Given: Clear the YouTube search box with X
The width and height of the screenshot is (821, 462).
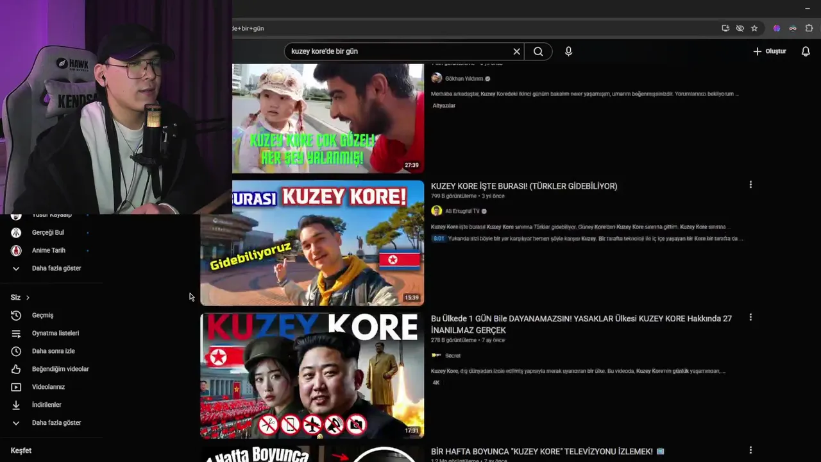Looking at the screenshot, I should click(516, 51).
